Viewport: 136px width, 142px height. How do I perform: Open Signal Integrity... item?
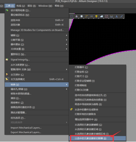pyautogui.click(x=37, y=60)
